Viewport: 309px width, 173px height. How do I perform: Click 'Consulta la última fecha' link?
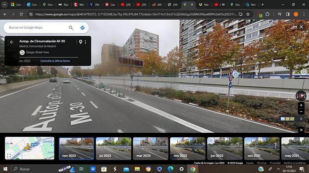(55, 61)
